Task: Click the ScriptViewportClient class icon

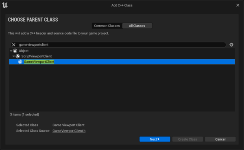Action: click(x=18, y=56)
